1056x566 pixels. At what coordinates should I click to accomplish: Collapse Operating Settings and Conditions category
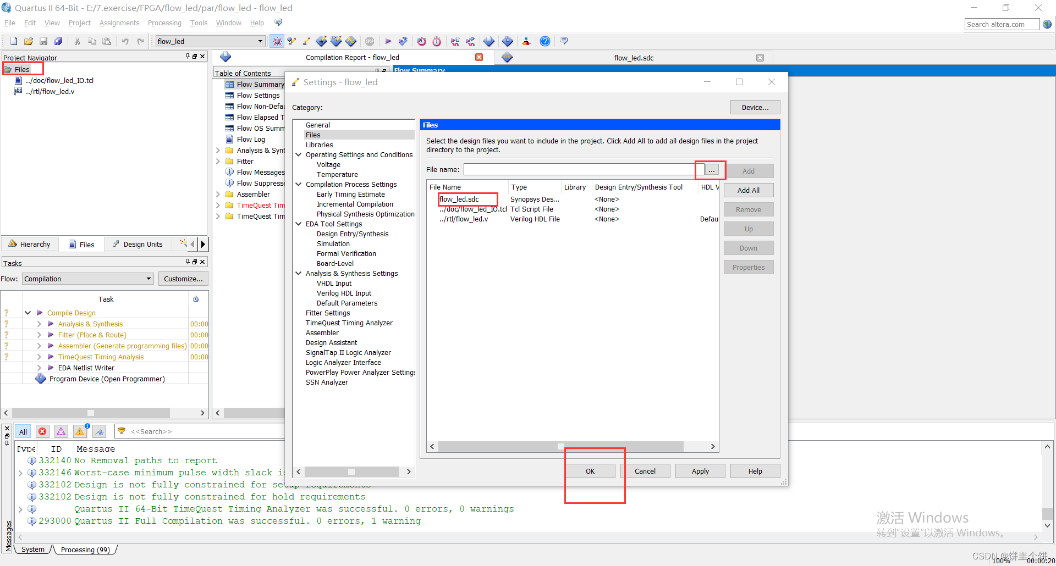299,154
